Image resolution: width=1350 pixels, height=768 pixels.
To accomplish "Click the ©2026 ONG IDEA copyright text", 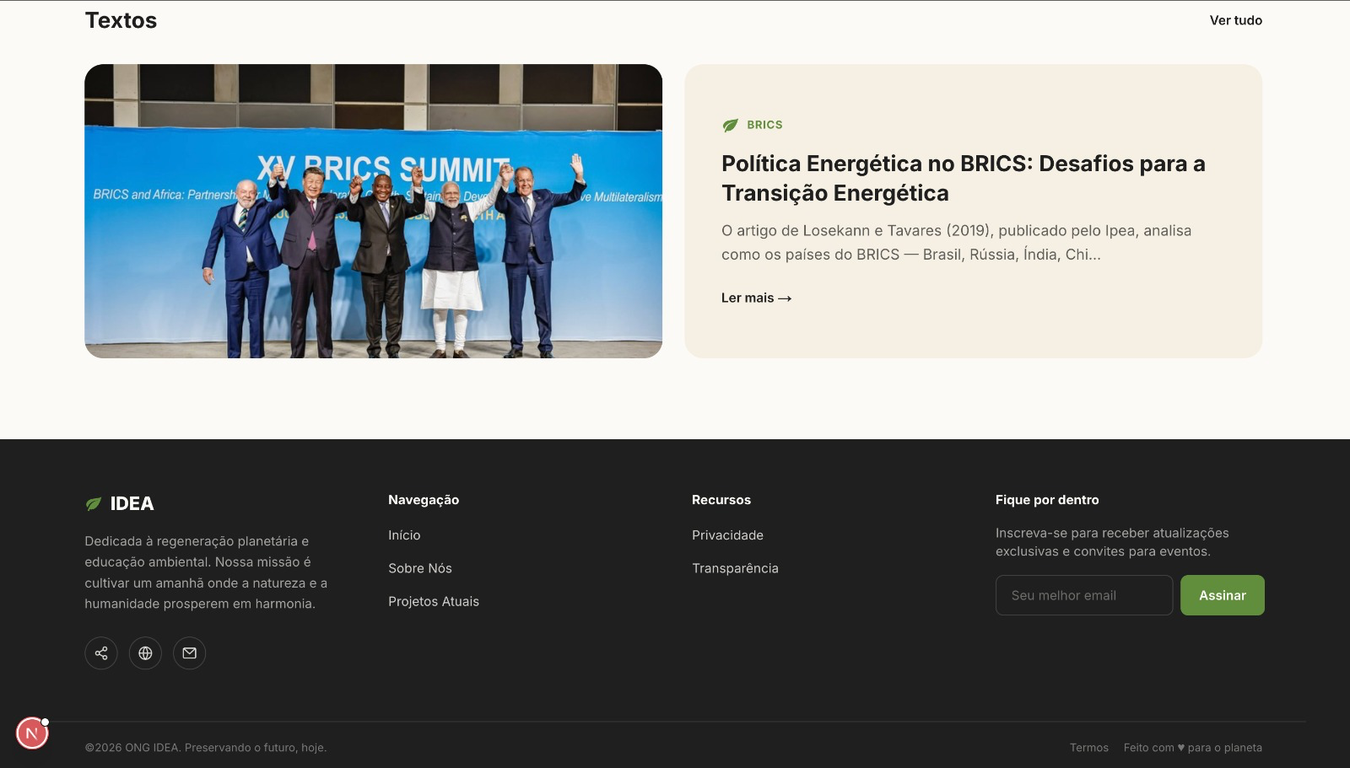I will pyautogui.click(x=206, y=748).
